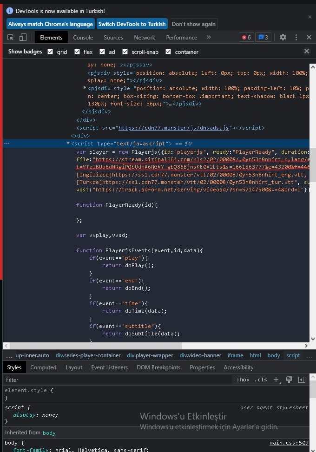Image resolution: width=316 pixels, height=452 pixels.
Task: Click the vertical scrollbar down arrow
Action: (313, 339)
